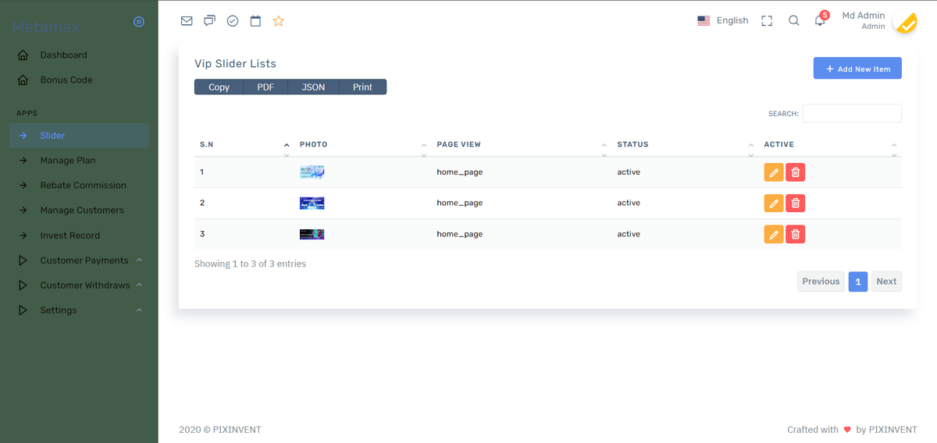Open the chat bubbles icon
This screenshot has height=443, width=937.
point(209,21)
